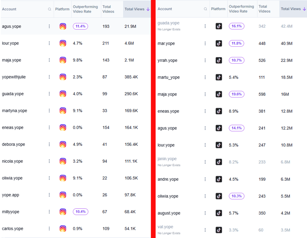
Task: Click Instagram icon for millyyope row
Action: tap(63, 212)
